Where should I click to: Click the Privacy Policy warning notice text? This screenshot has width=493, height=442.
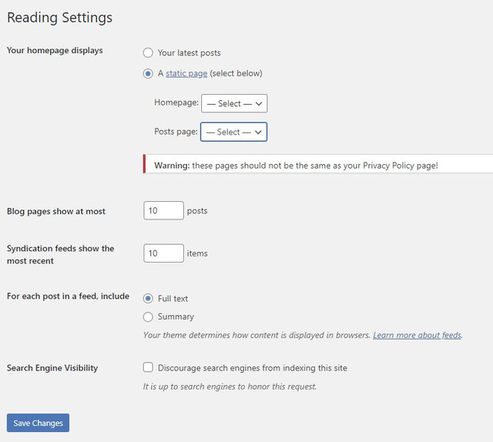coord(296,166)
